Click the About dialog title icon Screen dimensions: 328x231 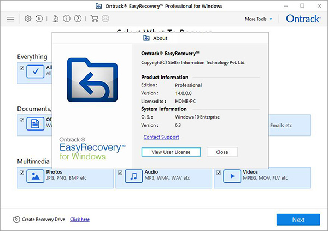147,38
